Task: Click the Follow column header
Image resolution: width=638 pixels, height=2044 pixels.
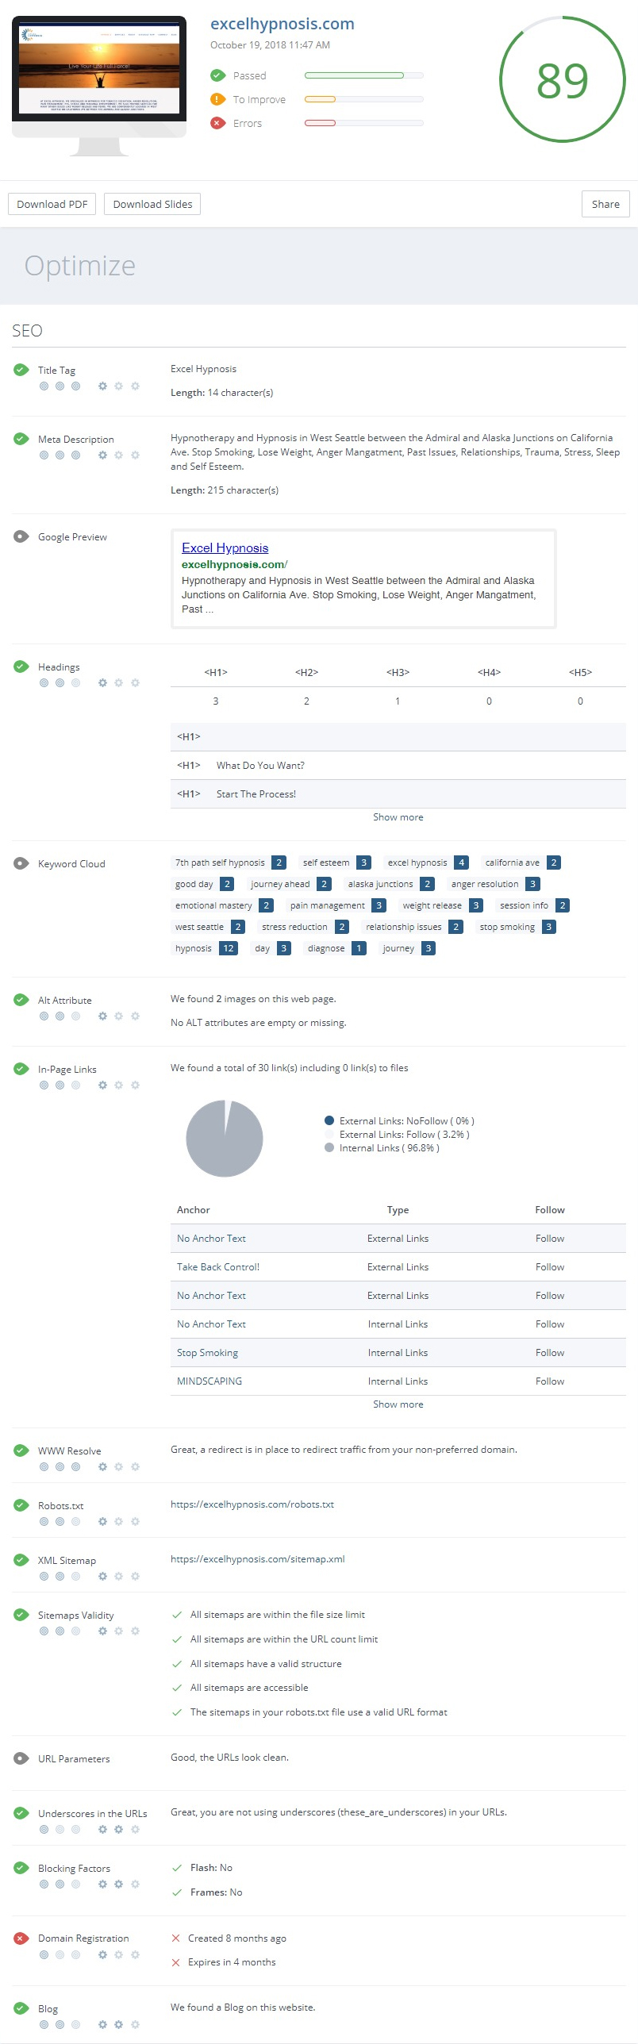Action: pos(550,1209)
